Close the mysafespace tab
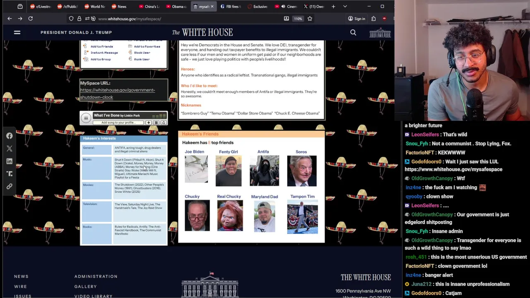Viewport: 530px width, 298px height. (x=212, y=7)
